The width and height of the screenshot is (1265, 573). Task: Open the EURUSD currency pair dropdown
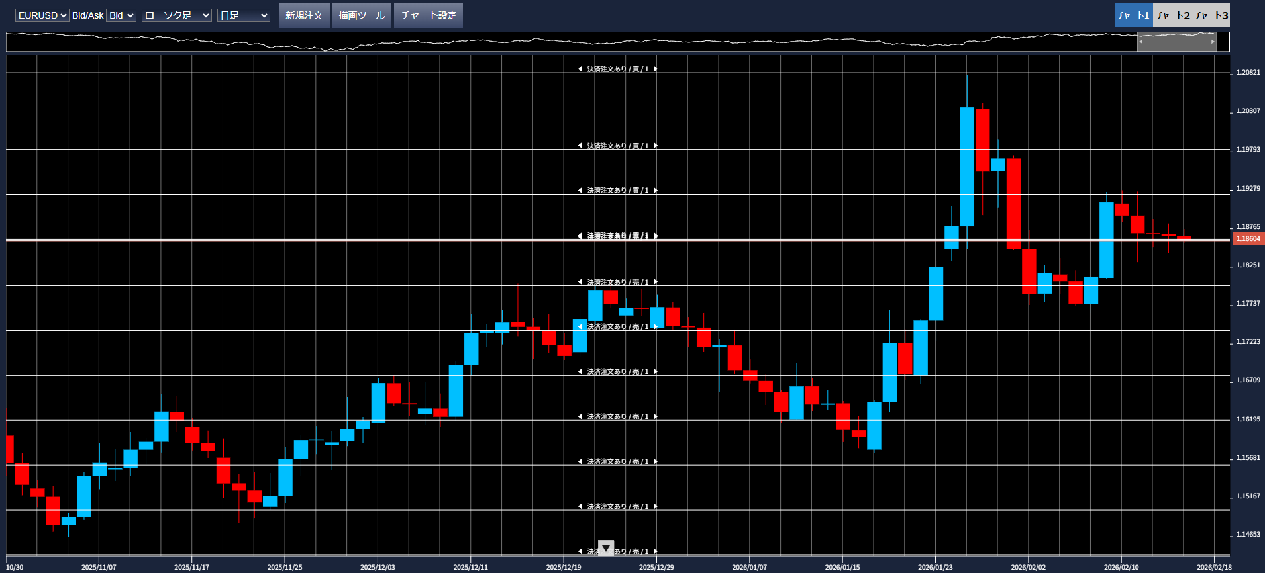click(42, 15)
